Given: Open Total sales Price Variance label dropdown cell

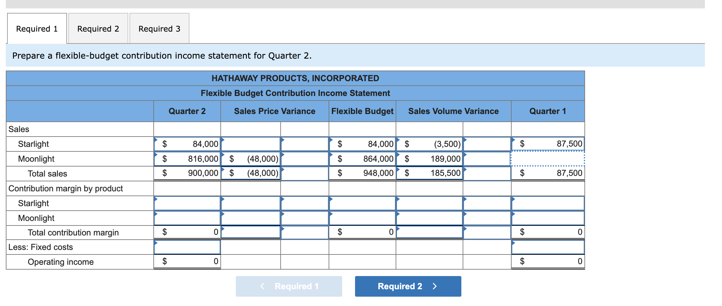Looking at the screenshot, I should [305, 173].
